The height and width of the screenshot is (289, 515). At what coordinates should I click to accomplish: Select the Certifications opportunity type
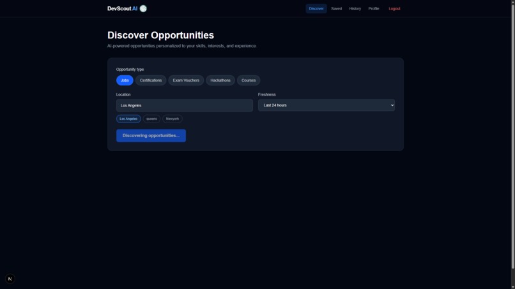pyautogui.click(x=151, y=80)
